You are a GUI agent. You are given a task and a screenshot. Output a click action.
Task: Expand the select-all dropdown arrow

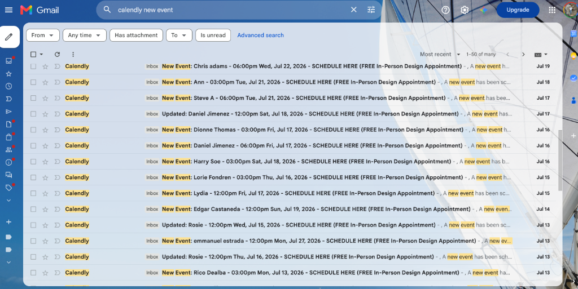(41, 55)
